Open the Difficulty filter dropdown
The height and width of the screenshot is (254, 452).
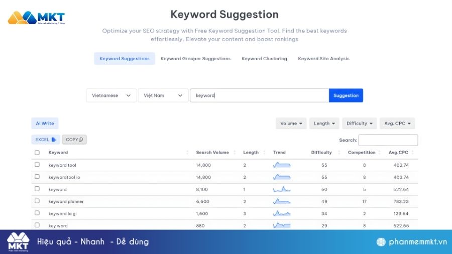(x=360, y=123)
